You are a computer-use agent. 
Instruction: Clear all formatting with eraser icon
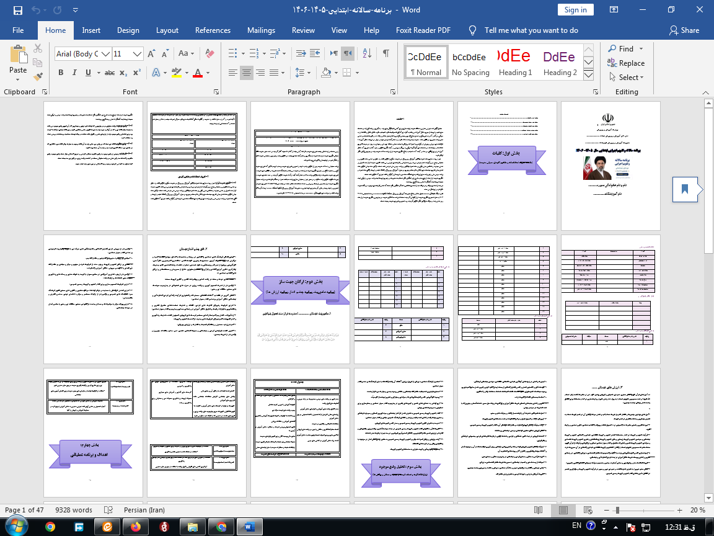pyautogui.click(x=209, y=53)
